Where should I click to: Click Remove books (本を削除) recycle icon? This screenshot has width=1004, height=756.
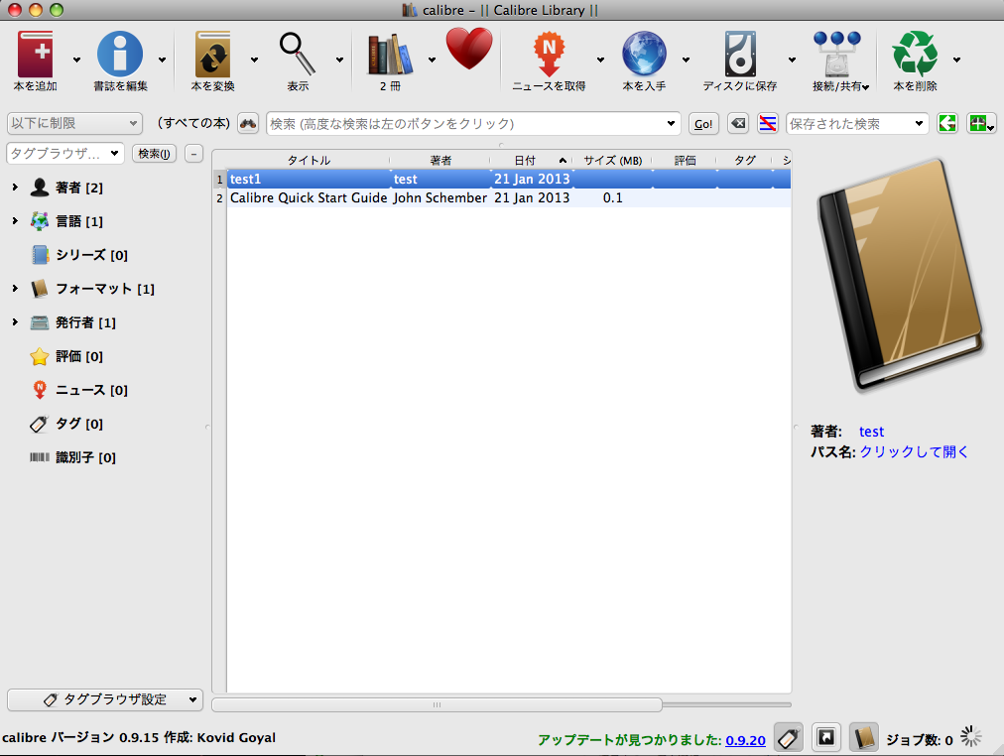[x=915, y=55]
